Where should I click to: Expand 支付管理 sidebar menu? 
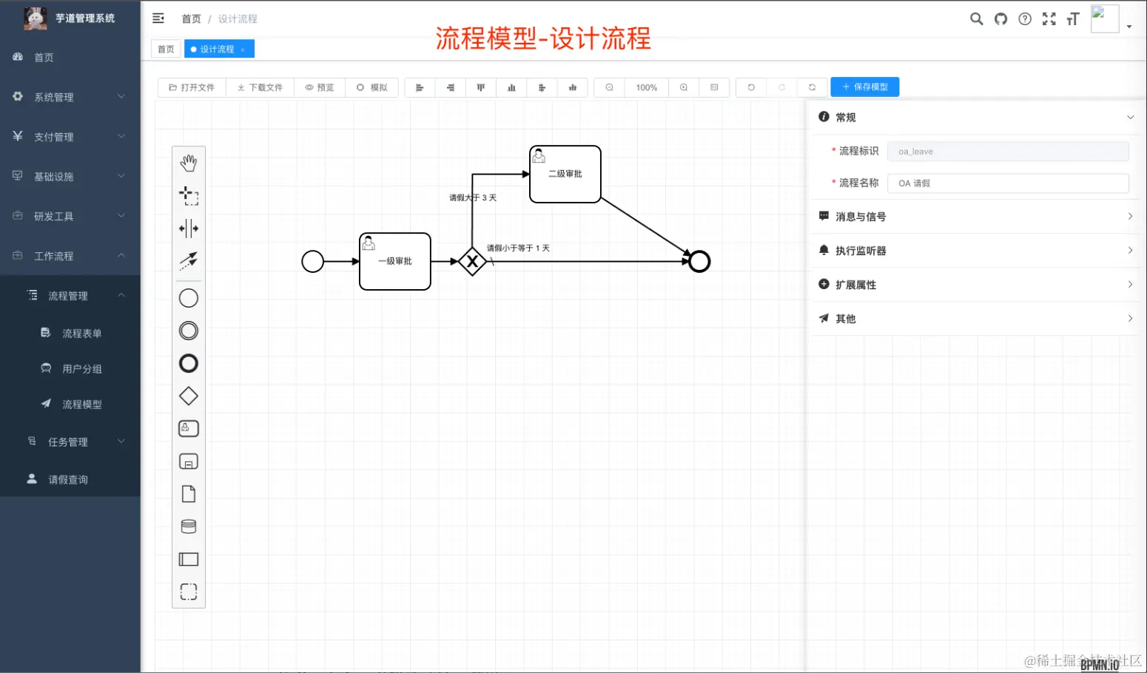(70, 137)
